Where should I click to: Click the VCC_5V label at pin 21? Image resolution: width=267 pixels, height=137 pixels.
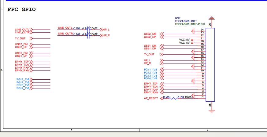click(x=184, y=40)
